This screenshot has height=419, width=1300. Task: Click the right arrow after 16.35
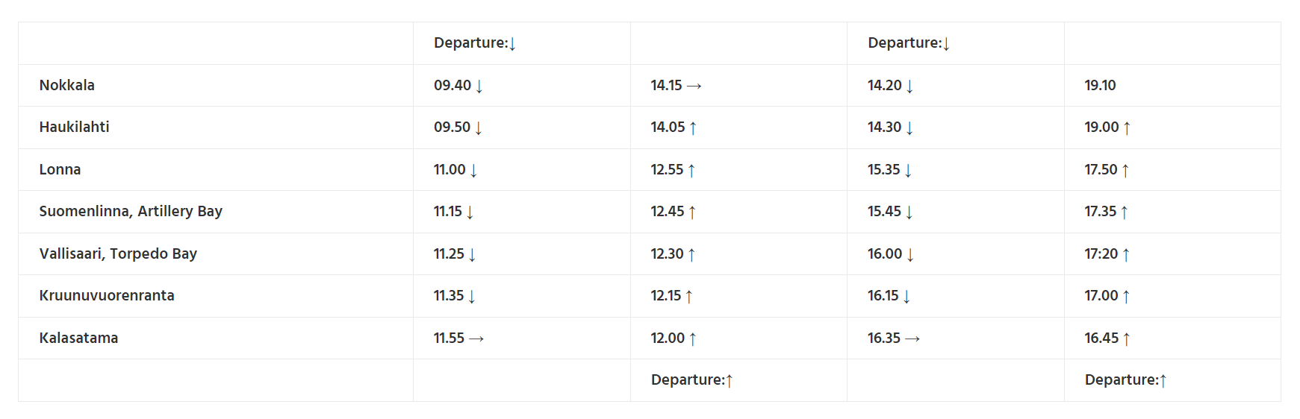click(912, 339)
